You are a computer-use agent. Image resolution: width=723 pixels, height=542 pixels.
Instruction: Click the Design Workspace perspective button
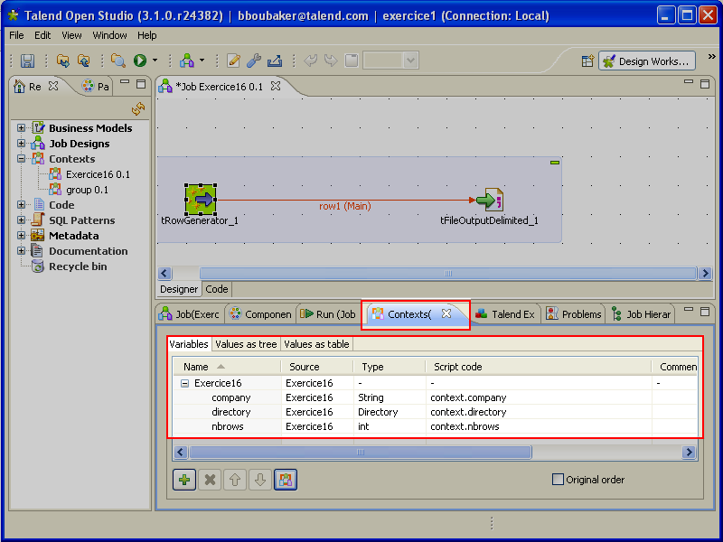click(646, 61)
